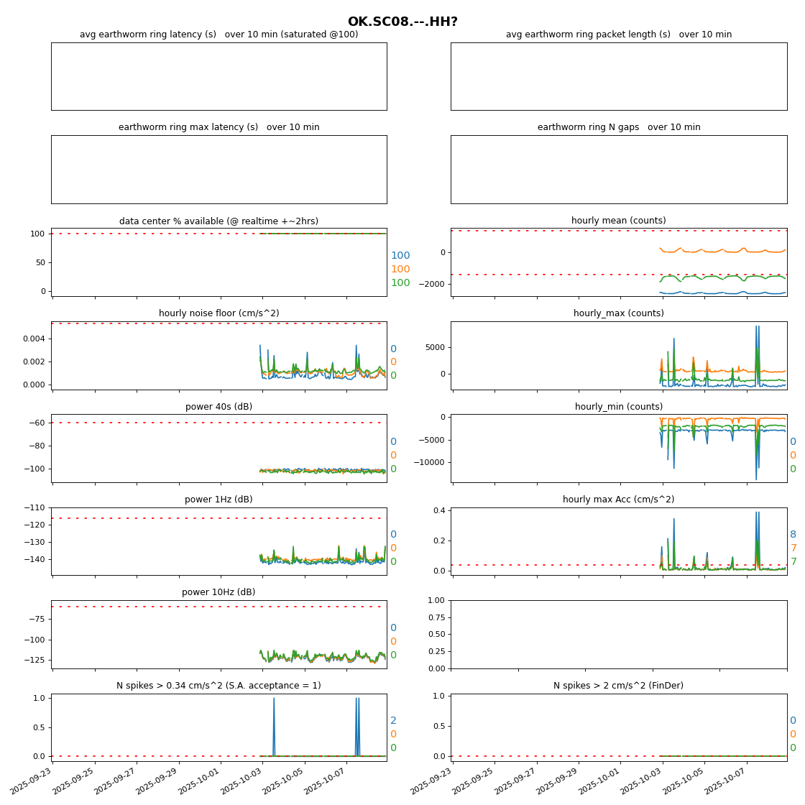Viewport: 805px width, 805px height.
Task: Select the hourly_max (counts) plot area
Action: pyautogui.click(x=618, y=356)
